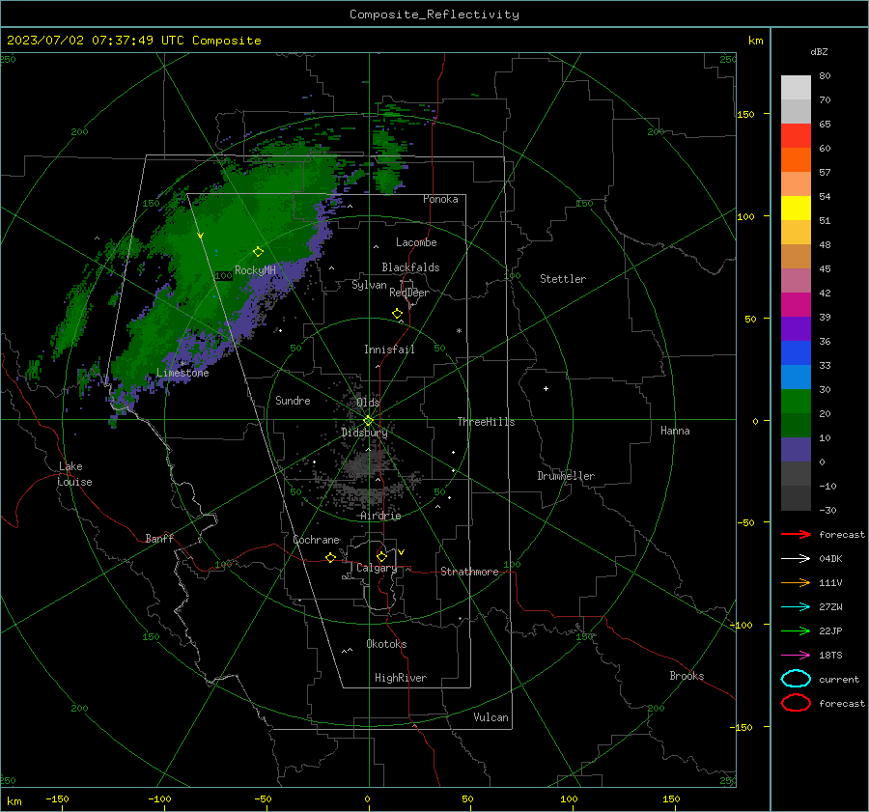The image size is (869, 812).
Task: Click the red 60 dBZ color swatch
Action: [x=796, y=136]
